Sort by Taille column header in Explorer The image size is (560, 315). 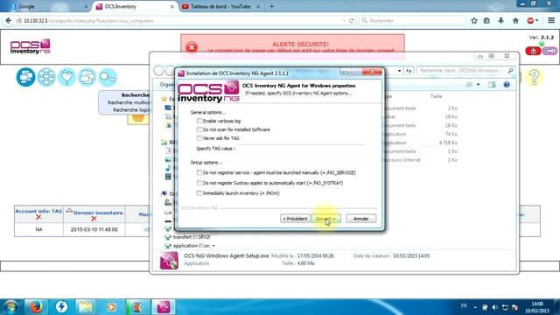(x=436, y=96)
